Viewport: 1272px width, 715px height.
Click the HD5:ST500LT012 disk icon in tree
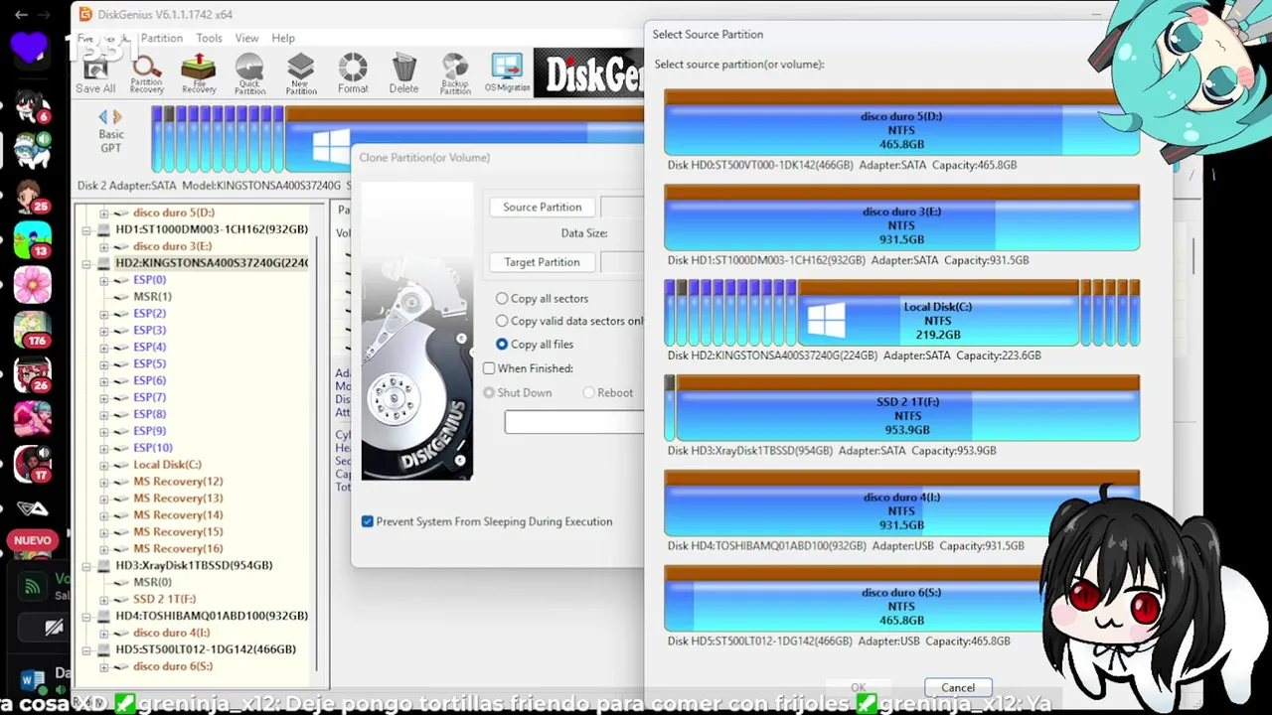tap(103, 649)
